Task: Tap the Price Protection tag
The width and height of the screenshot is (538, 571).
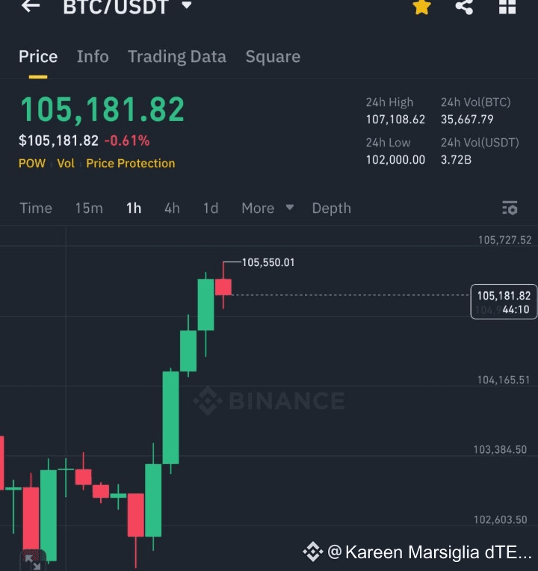Action: (130, 163)
